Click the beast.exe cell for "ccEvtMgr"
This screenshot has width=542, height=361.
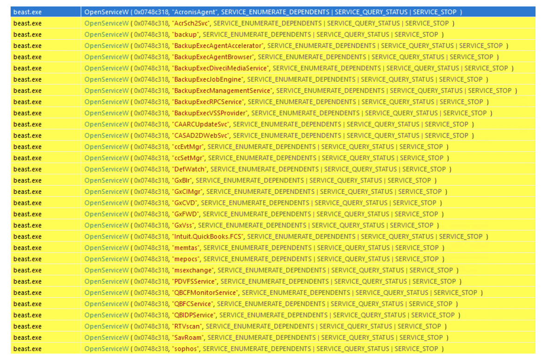(x=28, y=147)
